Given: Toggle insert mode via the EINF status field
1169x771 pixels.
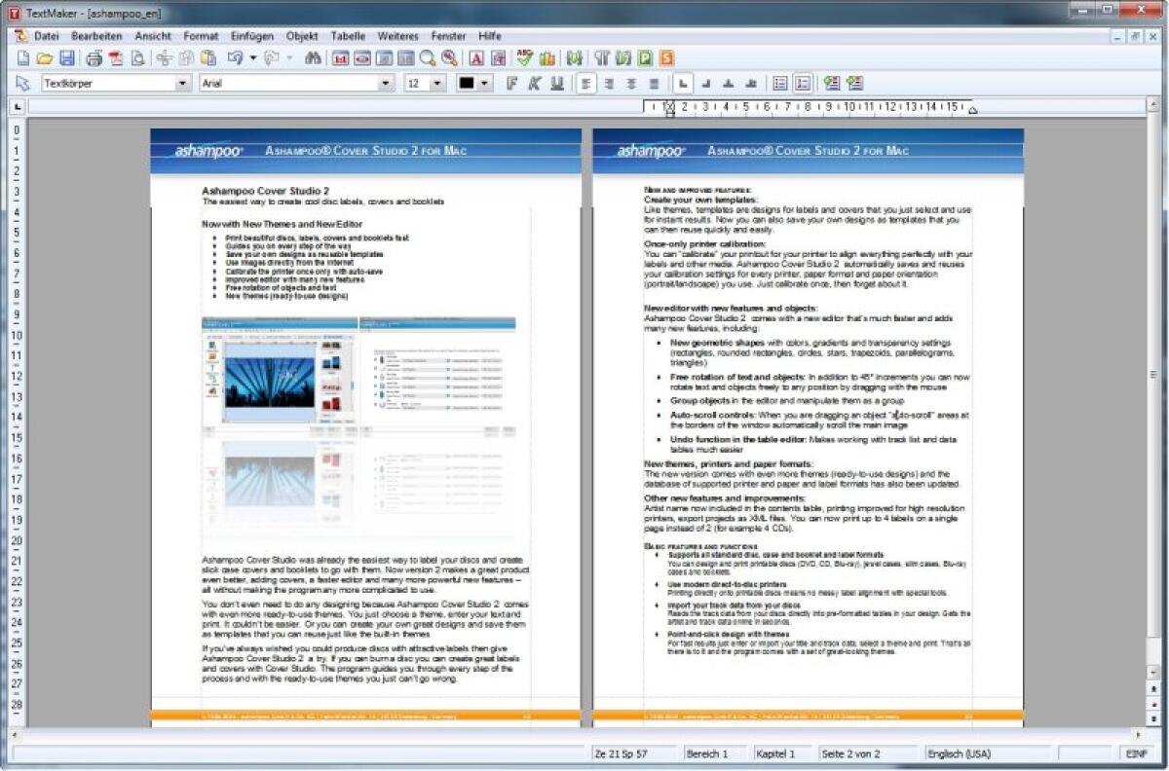Looking at the screenshot, I should click(x=1136, y=753).
